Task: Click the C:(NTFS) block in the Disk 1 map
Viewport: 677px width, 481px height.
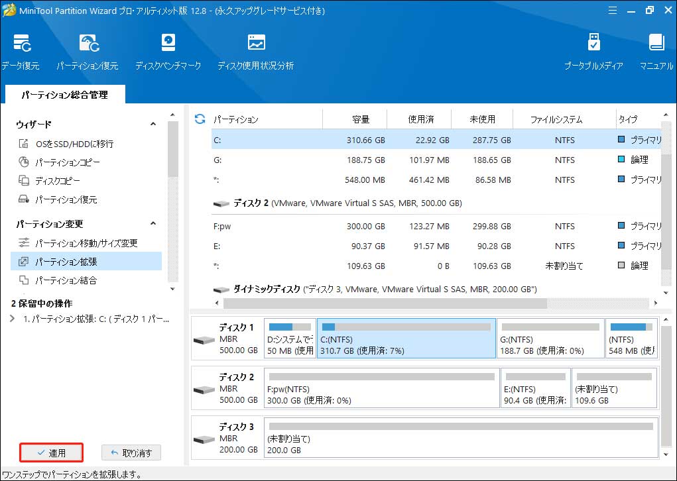Action: tap(406, 338)
